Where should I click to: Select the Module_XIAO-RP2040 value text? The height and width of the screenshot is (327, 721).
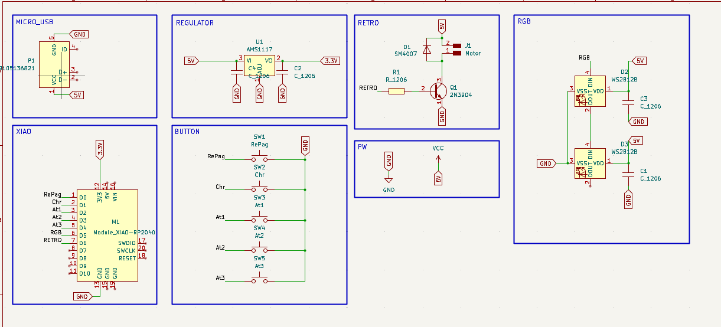coord(124,233)
